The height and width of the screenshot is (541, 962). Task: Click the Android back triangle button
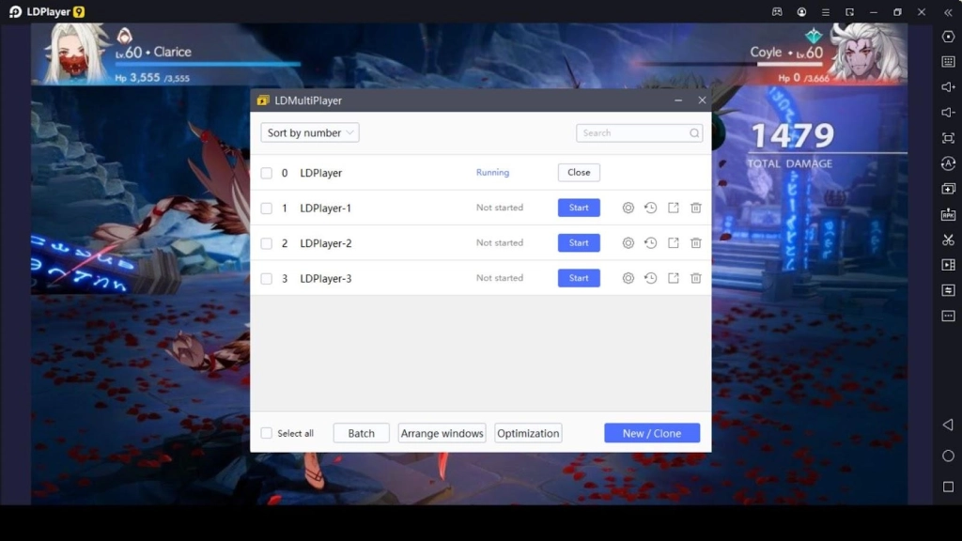[948, 425]
